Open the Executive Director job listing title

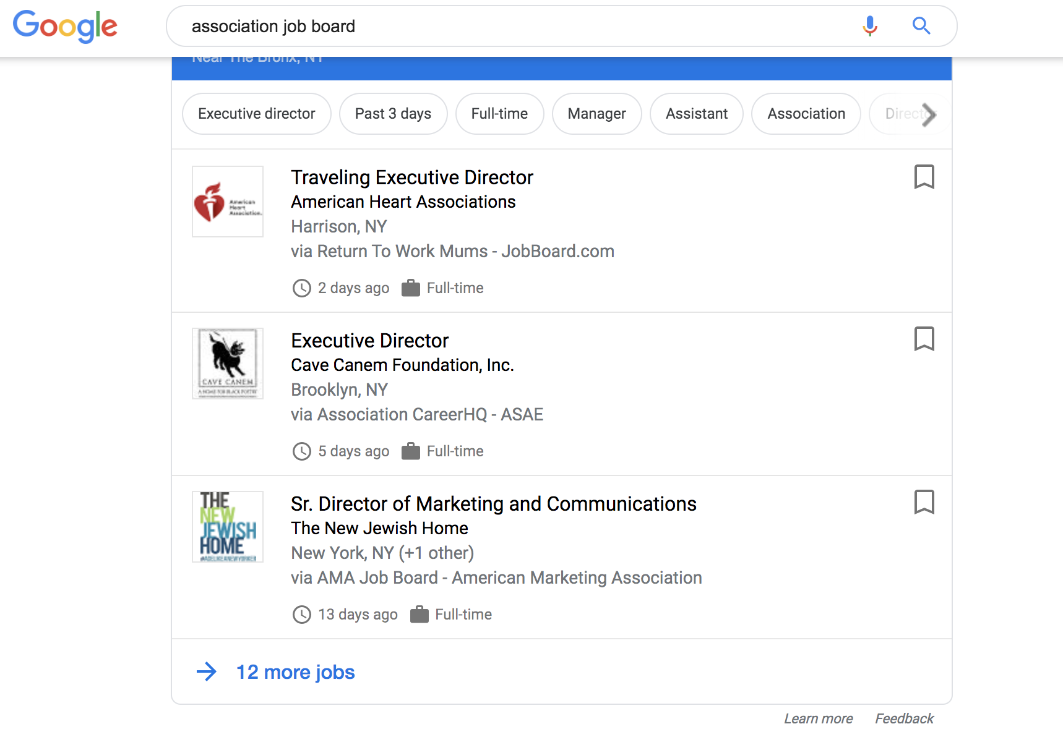tap(370, 341)
